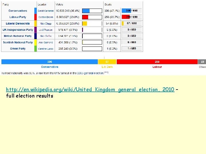The image size is (206, 154).
Task: Click the Labour 29.0% vote share bar
Action: coord(92,17)
